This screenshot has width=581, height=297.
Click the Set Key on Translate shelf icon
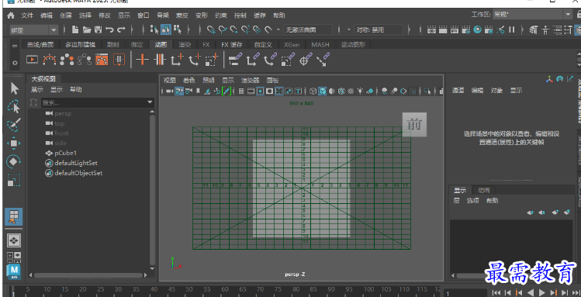tap(177, 60)
